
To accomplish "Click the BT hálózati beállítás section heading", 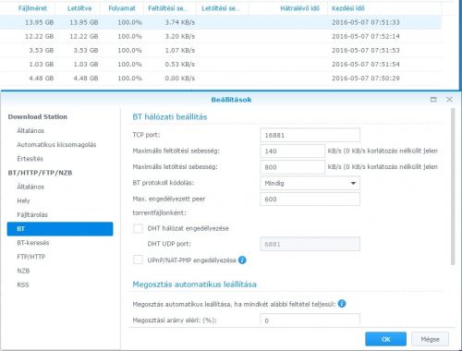I will [170, 116].
